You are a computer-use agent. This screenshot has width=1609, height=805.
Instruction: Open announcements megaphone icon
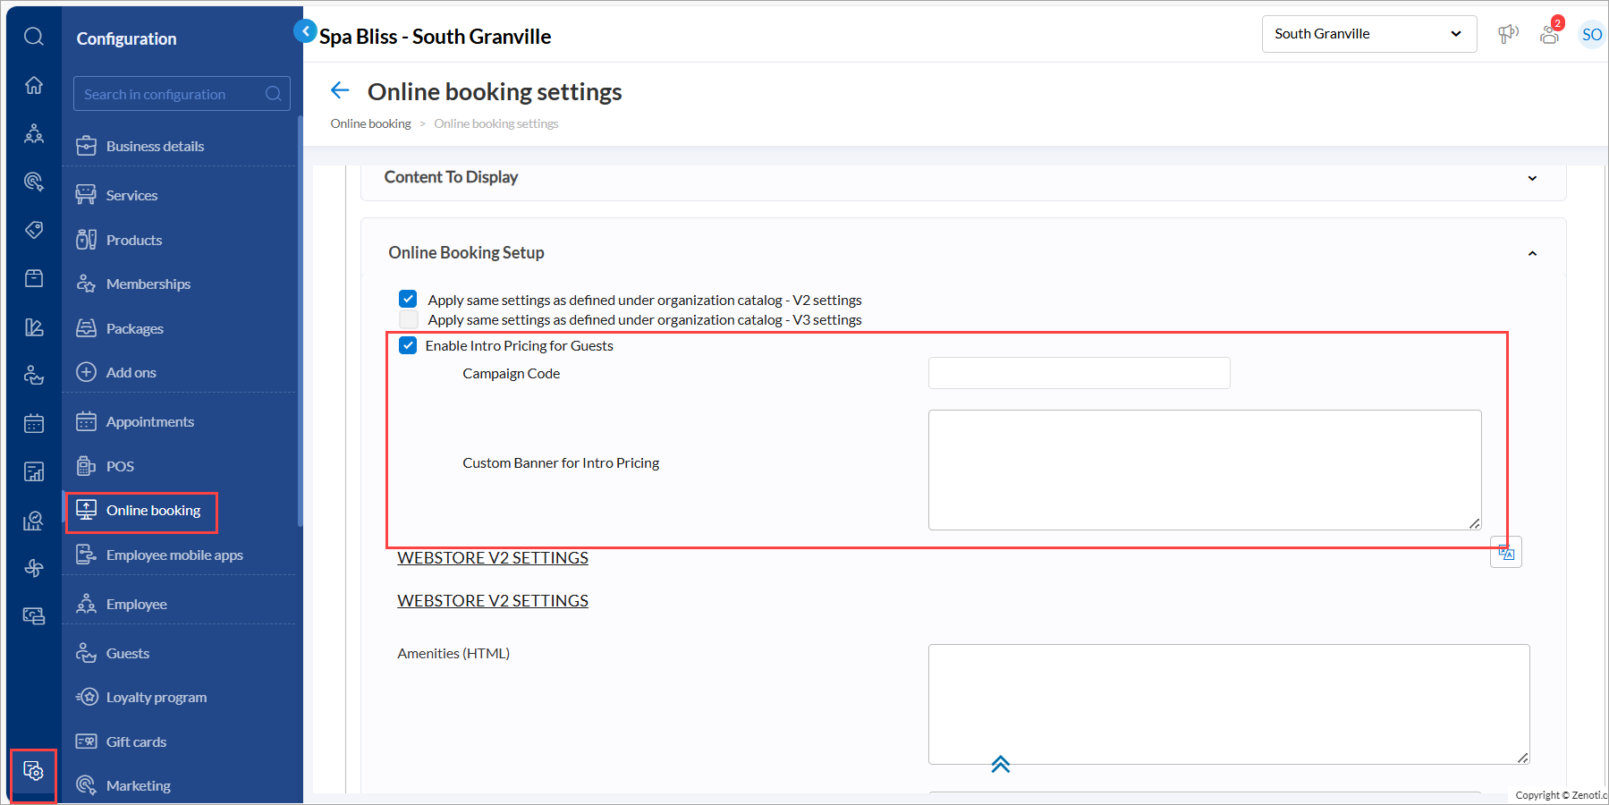1508,34
